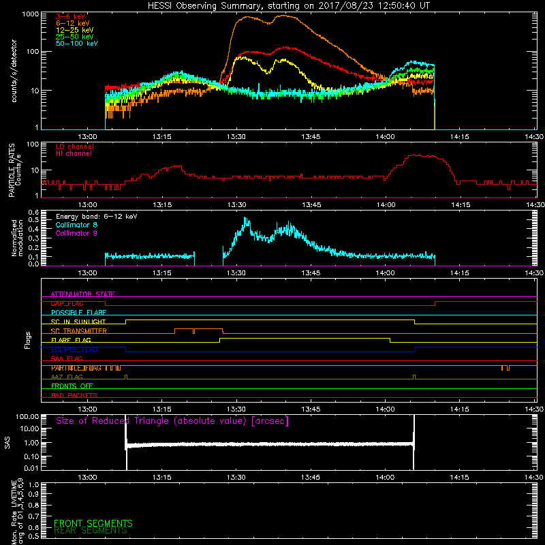
Task: Click the BAD_PACKETS flag label
Action: pyautogui.click(x=74, y=396)
